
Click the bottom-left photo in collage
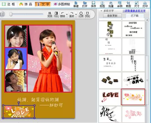coord(16,81)
